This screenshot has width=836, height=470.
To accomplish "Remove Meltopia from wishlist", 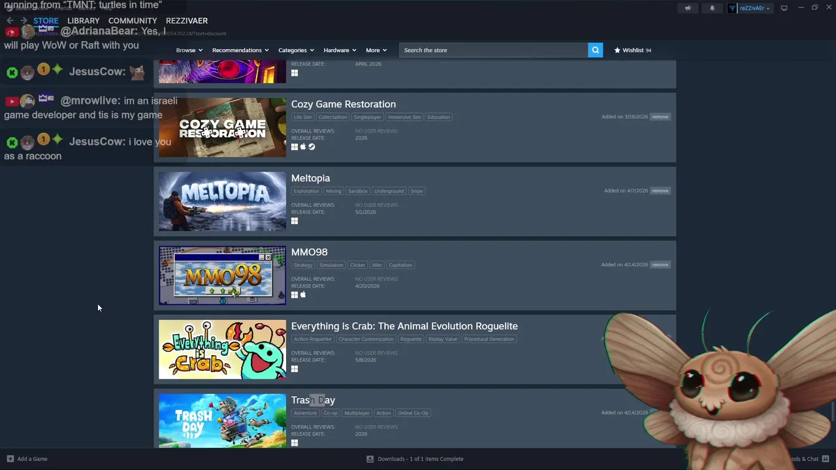I will point(660,191).
